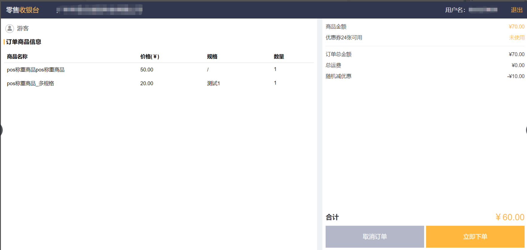Image resolution: width=527 pixels, height=250 pixels.
Task: Click the ¥60.00 total amount
Action: (x=510, y=217)
